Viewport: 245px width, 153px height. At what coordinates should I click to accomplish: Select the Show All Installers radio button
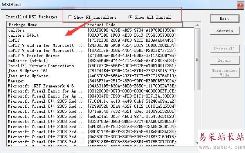coord(130,17)
